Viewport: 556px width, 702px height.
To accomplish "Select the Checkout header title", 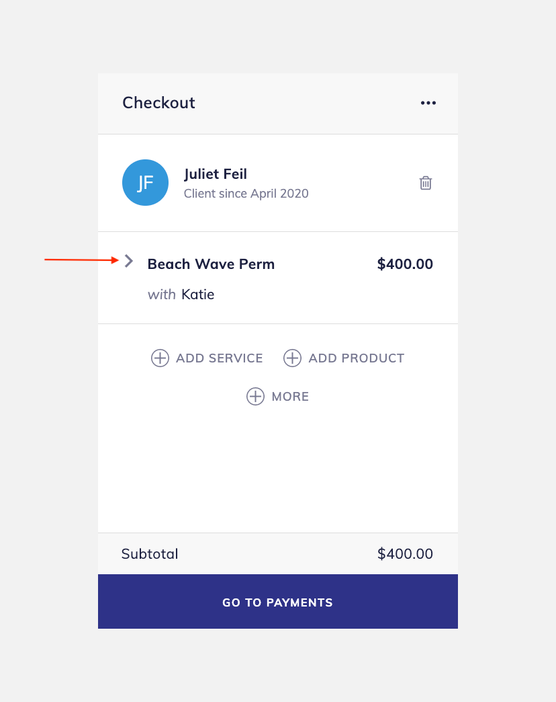I will click(158, 103).
